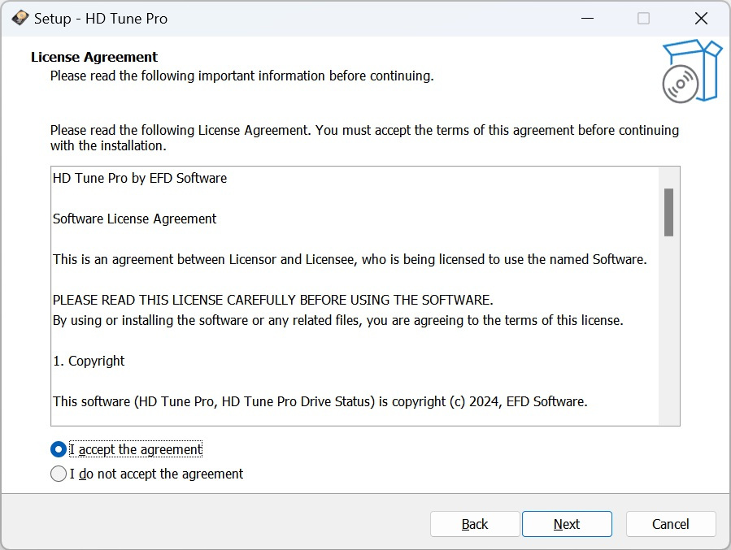Cancel the HD Tune Pro installation

671,524
